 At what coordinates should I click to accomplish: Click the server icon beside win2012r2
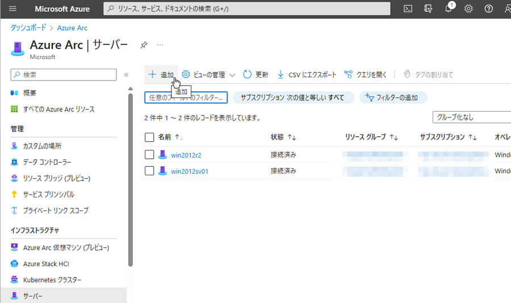tap(162, 154)
